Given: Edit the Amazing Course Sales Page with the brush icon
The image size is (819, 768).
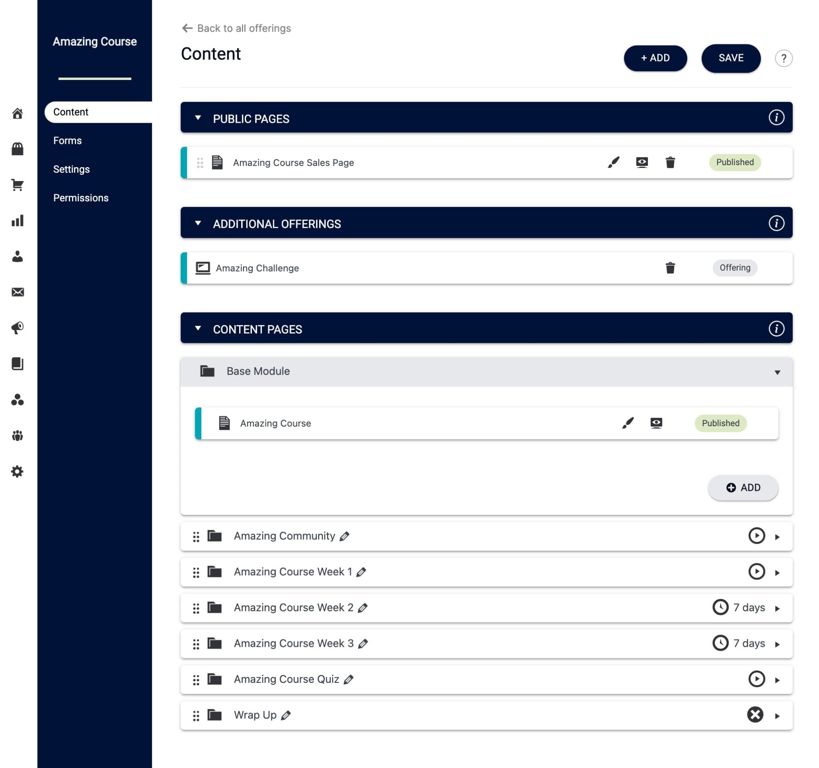Looking at the screenshot, I should [x=613, y=162].
